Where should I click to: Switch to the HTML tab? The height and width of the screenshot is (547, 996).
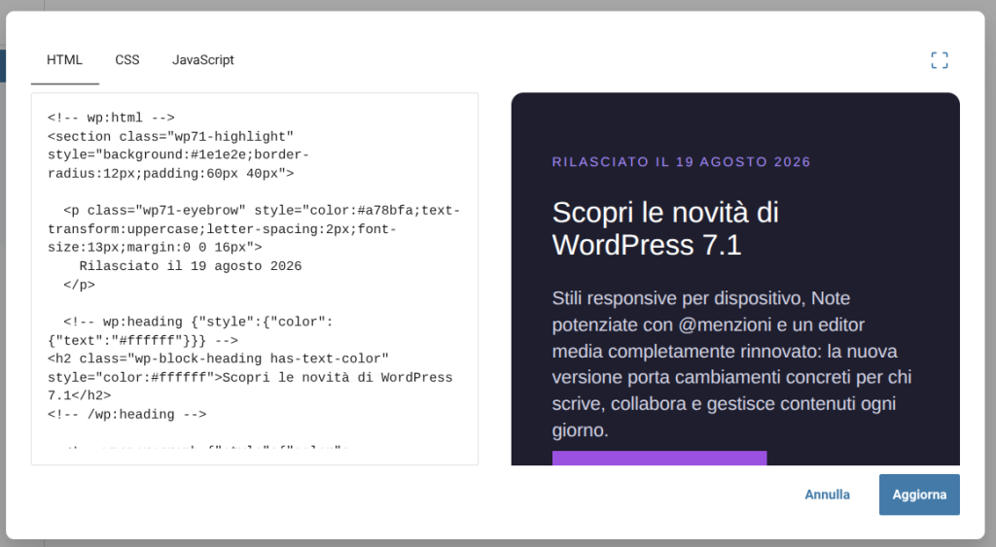pyautogui.click(x=65, y=59)
